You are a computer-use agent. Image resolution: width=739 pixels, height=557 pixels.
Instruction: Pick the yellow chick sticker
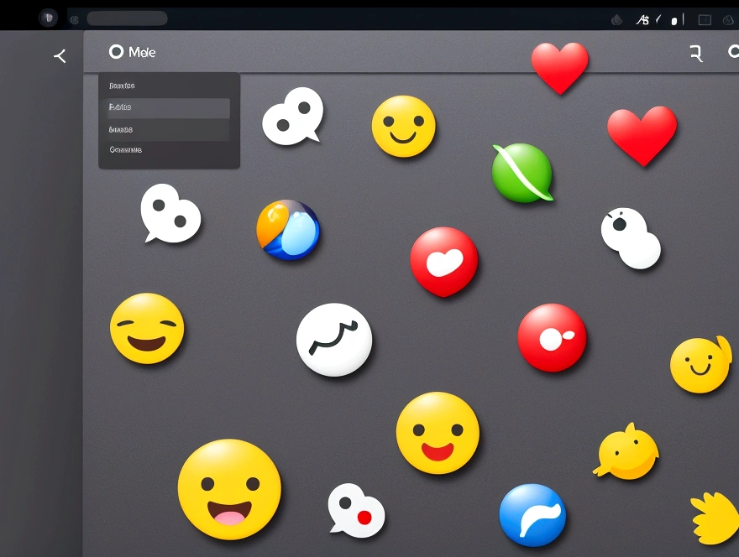626,451
